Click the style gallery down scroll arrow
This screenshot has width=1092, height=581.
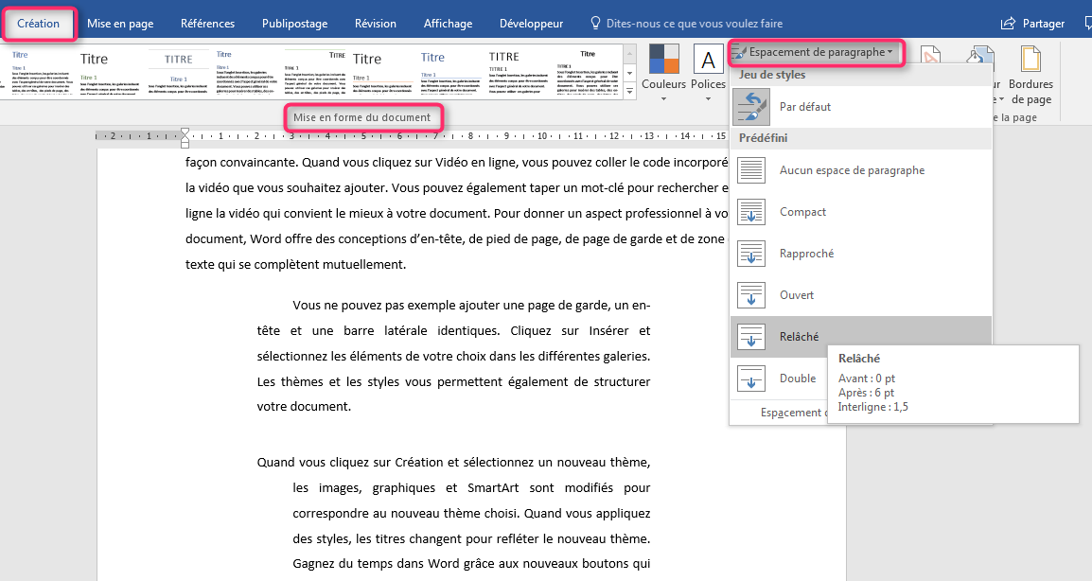[x=628, y=73]
